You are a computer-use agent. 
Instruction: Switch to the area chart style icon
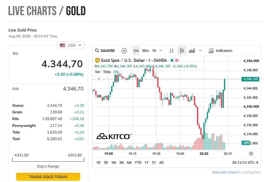(192, 50)
